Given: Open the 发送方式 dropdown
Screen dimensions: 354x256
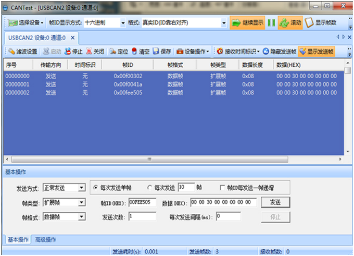Looking at the screenshot, I should (81, 188).
